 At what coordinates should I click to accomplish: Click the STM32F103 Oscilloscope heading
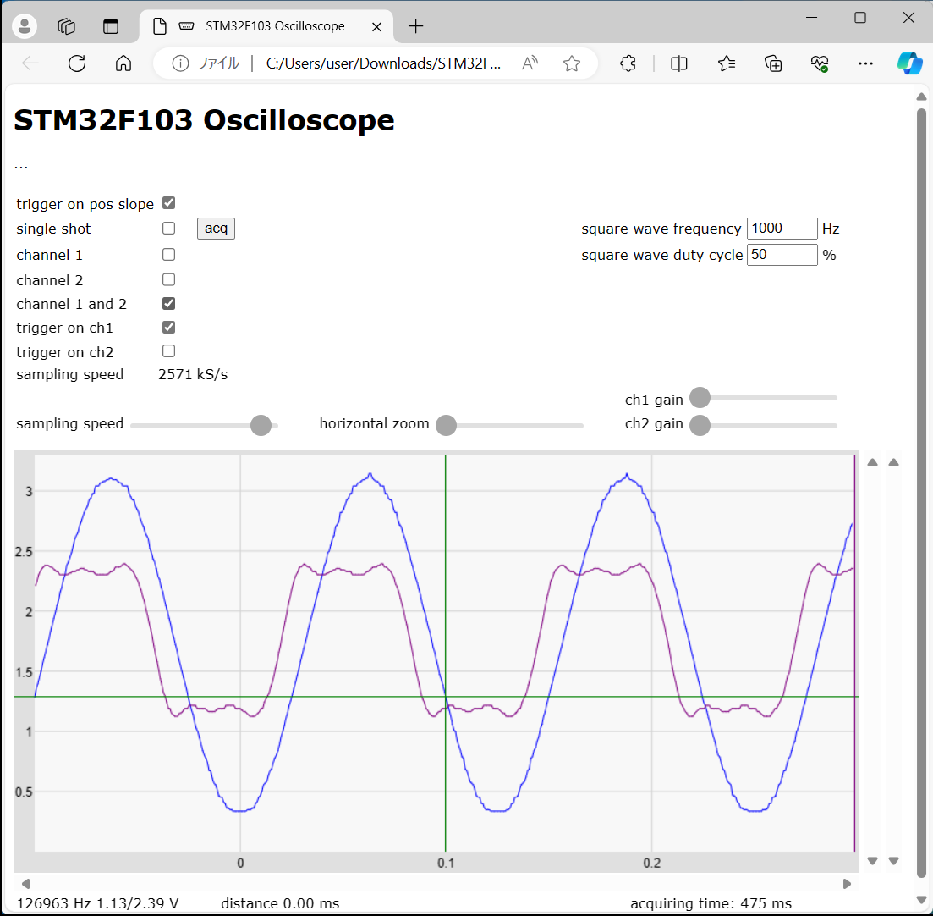[x=204, y=120]
